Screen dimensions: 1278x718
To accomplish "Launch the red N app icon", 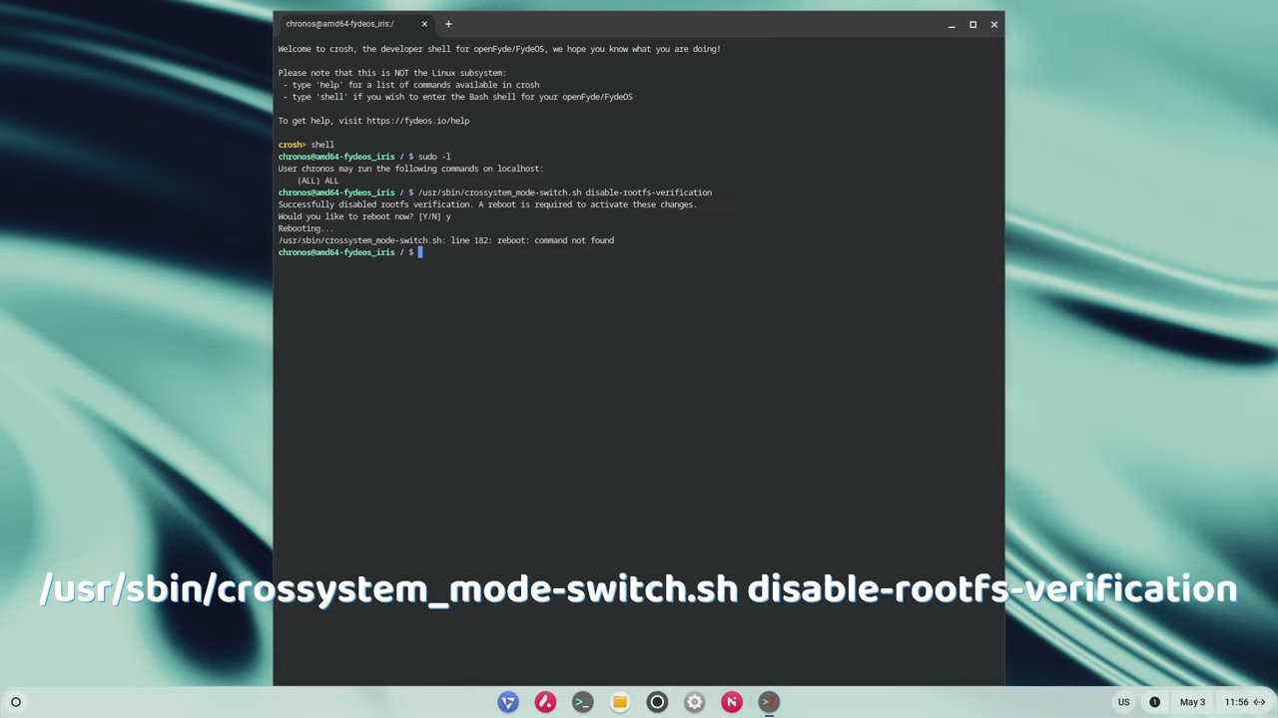I will (732, 702).
